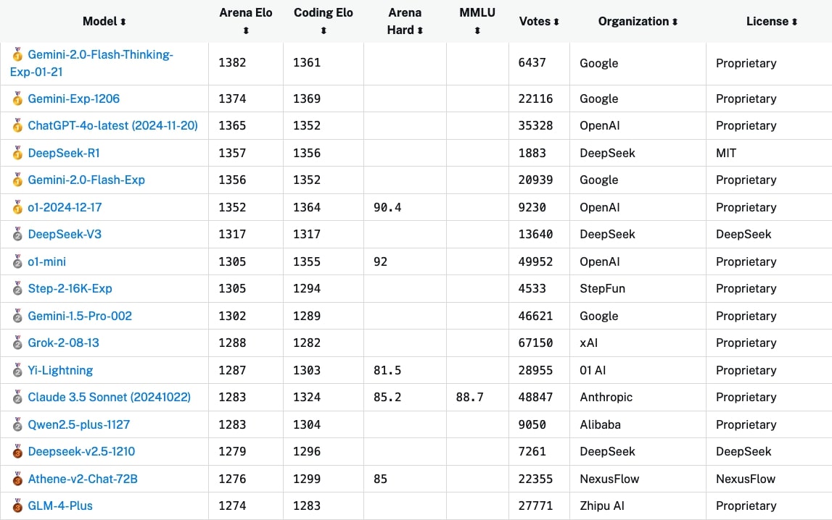Image resolution: width=832 pixels, height=520 pixels.
Task: Sort by Coding Elo using arrows icon
Action: point(324,31)
